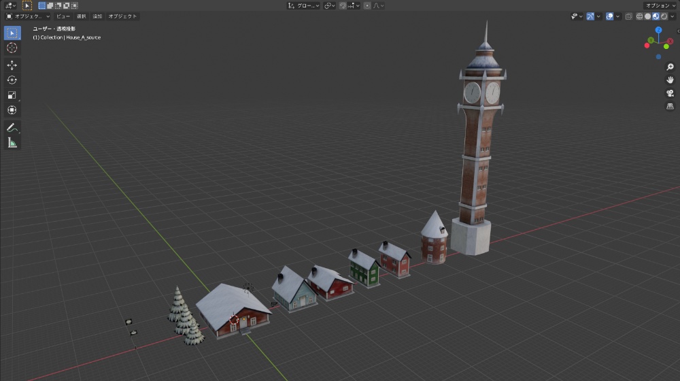Open overlay options dropdown arrow
The width and height of the screenshot is (680, 381).
[x=617, y=16]
